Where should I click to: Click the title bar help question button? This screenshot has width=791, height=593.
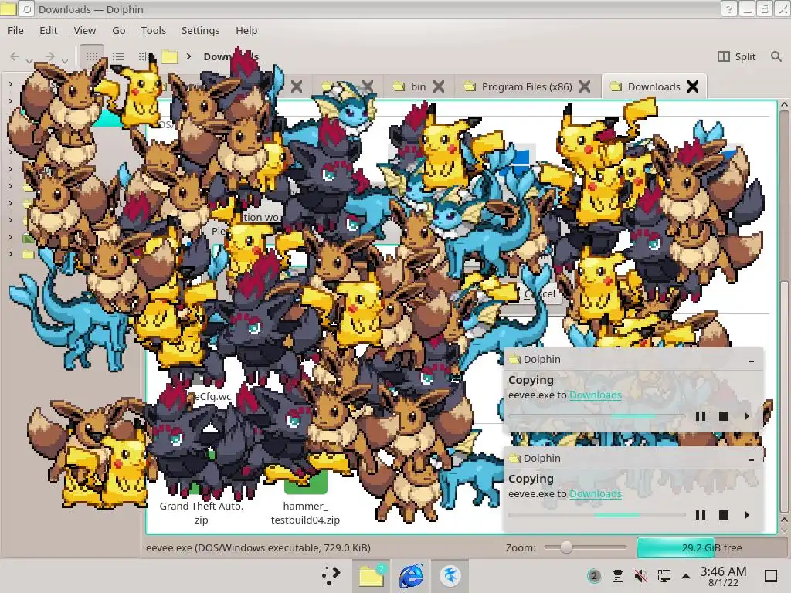click(x=728, y=9)
